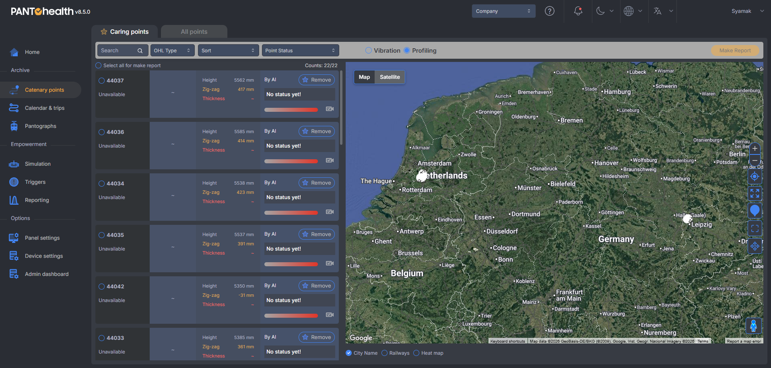
Task: Zoom out on the map with minus
Action: (x=755, y=160)
